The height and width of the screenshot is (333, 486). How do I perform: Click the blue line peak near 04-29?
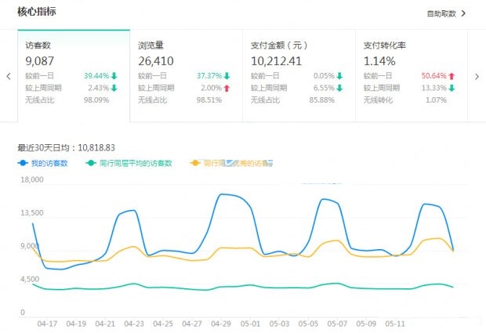click(223, 194)
